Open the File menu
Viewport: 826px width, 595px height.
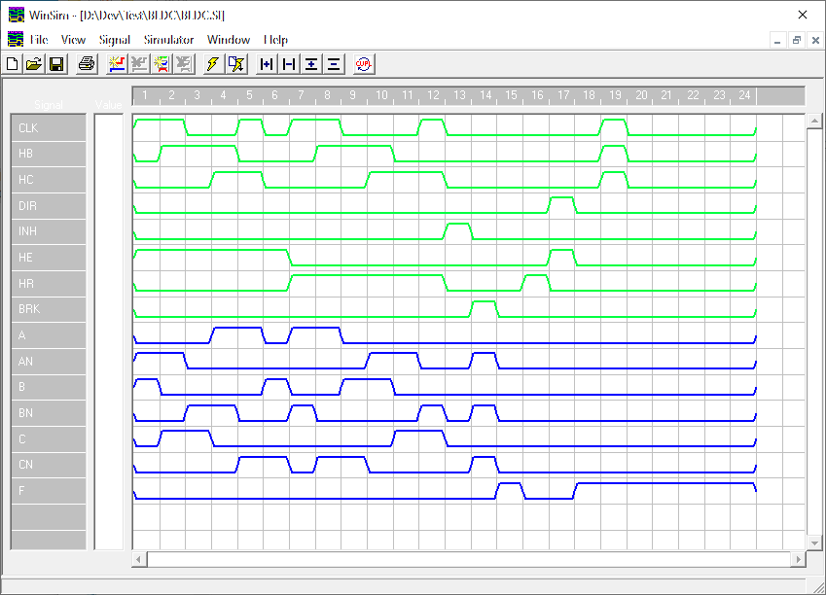39,40
